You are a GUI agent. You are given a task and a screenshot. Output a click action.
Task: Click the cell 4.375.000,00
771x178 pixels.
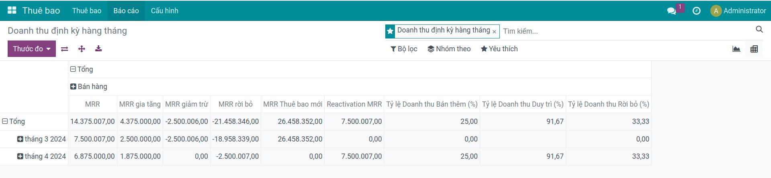tap(140, 121)
